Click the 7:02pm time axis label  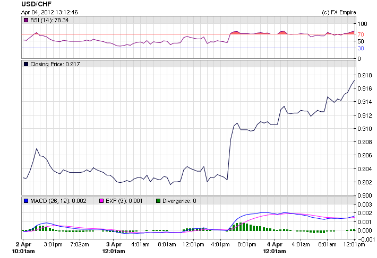coord(80,245)
